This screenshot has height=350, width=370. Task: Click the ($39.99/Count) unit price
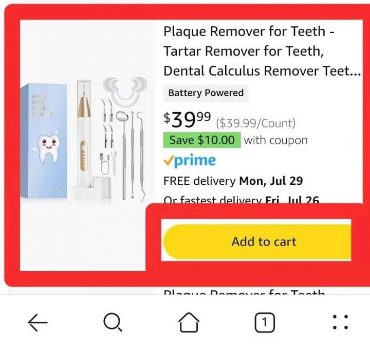[x=255, y=123]
